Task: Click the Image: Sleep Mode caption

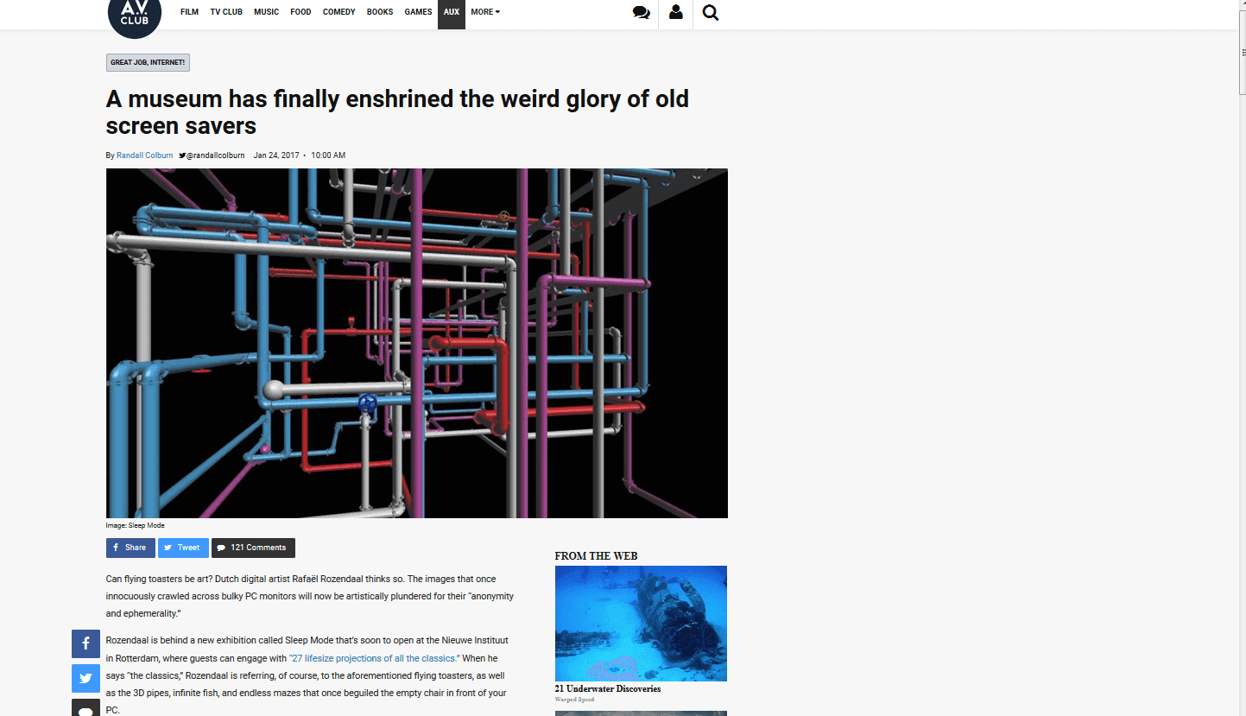Action: (136, 525)
